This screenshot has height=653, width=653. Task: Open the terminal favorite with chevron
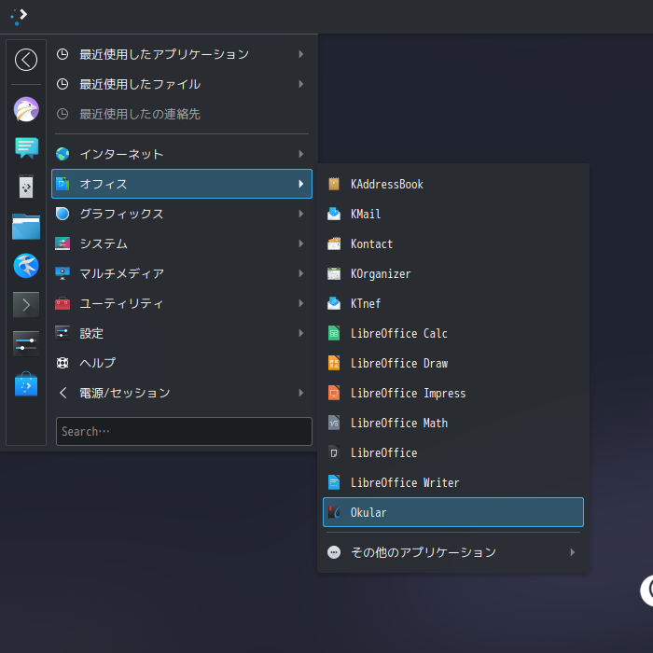26,305
